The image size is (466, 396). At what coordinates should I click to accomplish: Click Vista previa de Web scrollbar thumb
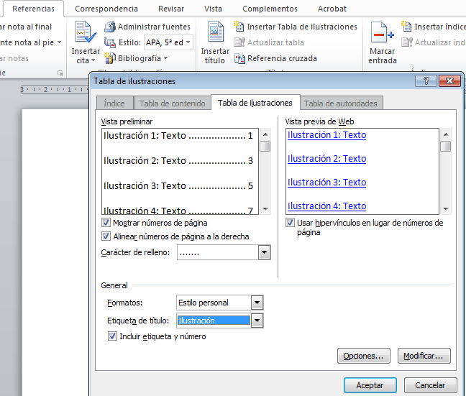pos(445,146)
